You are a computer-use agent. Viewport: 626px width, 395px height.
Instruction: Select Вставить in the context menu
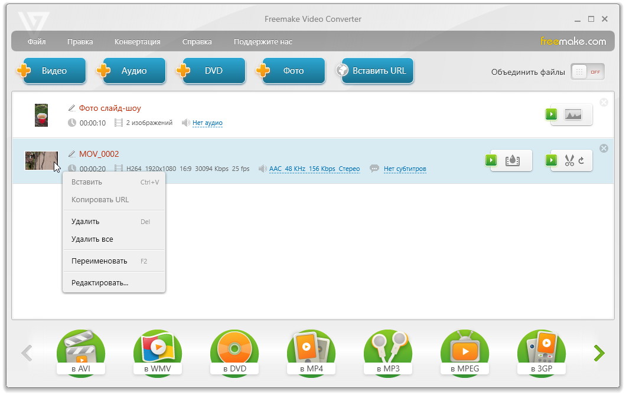pyautogui.click(x=114, y=182)
